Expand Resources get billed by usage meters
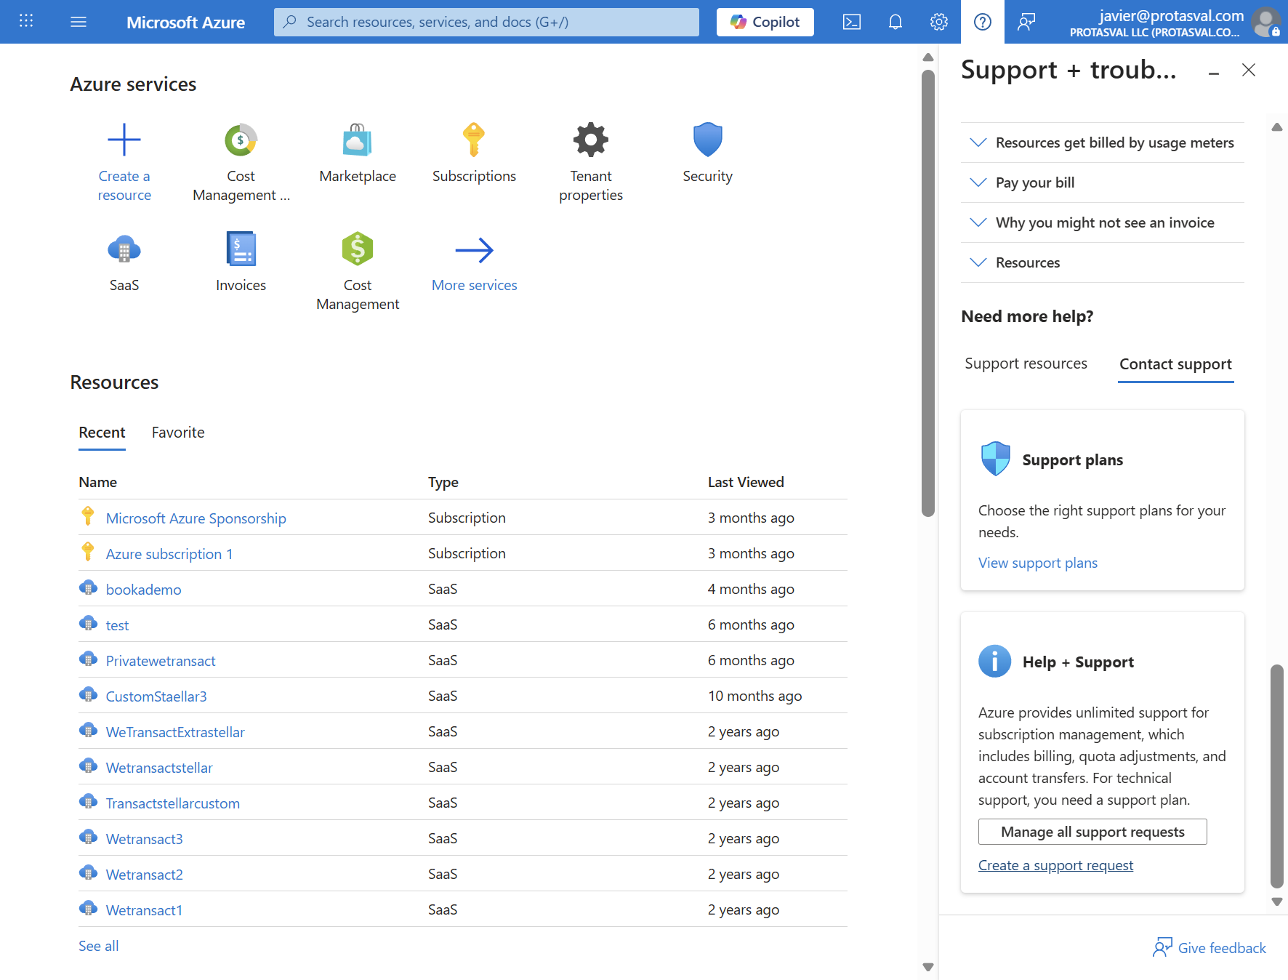The width and height of the screenshot is (1288, 980). [1102, 142]
